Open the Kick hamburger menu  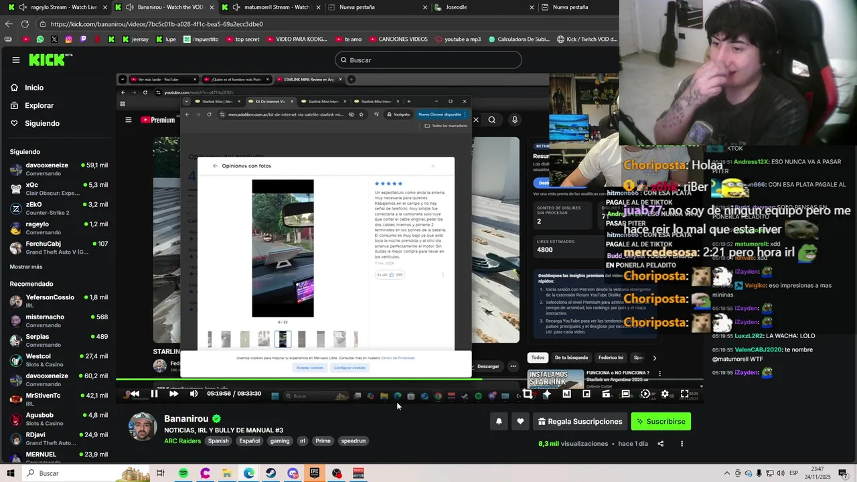pos(15,60)
